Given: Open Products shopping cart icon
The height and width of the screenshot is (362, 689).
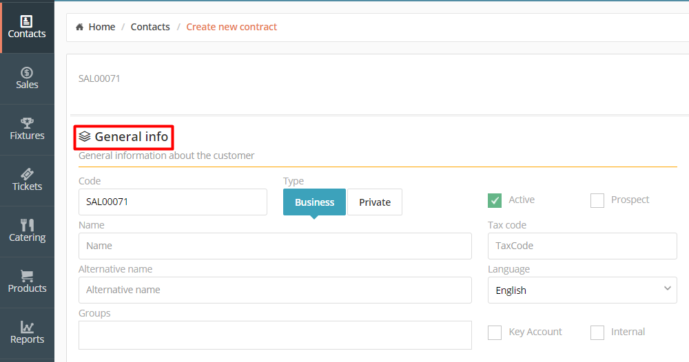Looking at the screenshot, I should click(27, 275).
